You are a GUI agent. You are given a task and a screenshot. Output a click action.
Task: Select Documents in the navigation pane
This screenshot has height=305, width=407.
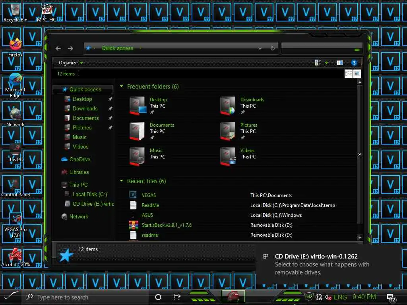pyautogui.click(x=86, y=118)
